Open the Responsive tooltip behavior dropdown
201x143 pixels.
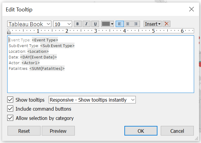92,100
